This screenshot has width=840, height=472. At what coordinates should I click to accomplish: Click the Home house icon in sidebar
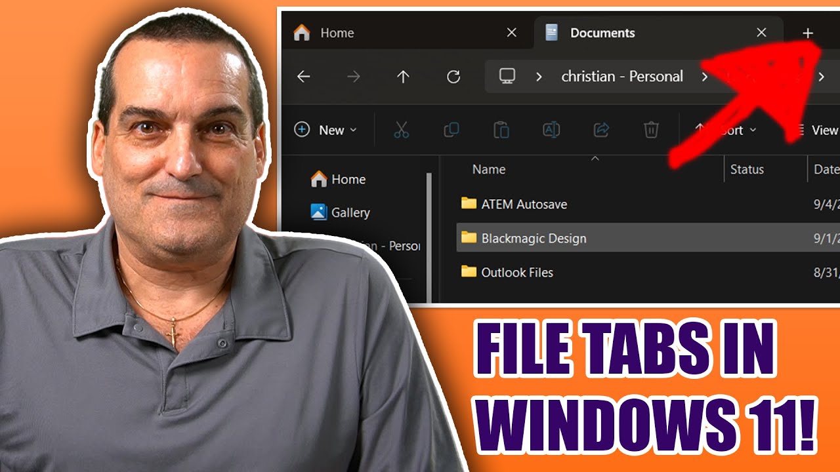click(319, 178)
